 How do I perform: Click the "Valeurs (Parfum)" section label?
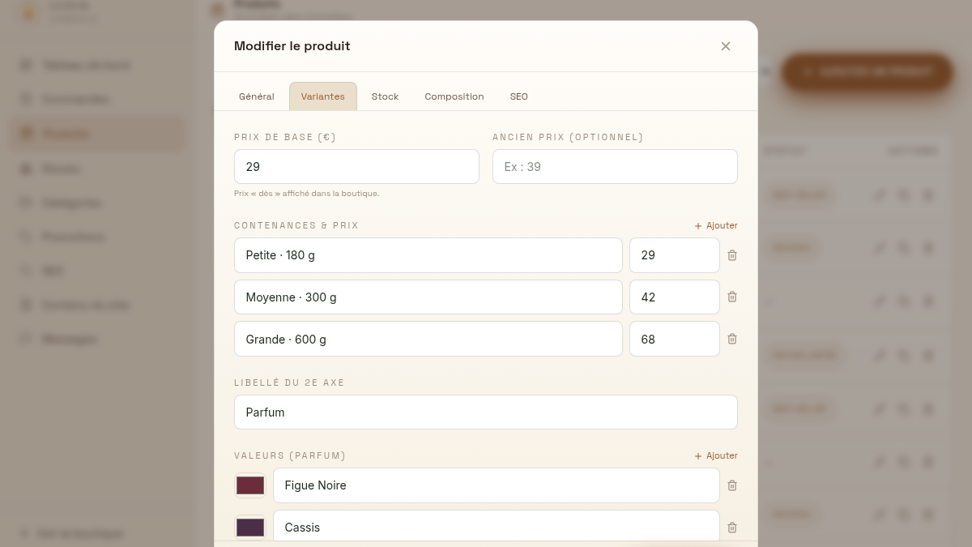(290, 455)
